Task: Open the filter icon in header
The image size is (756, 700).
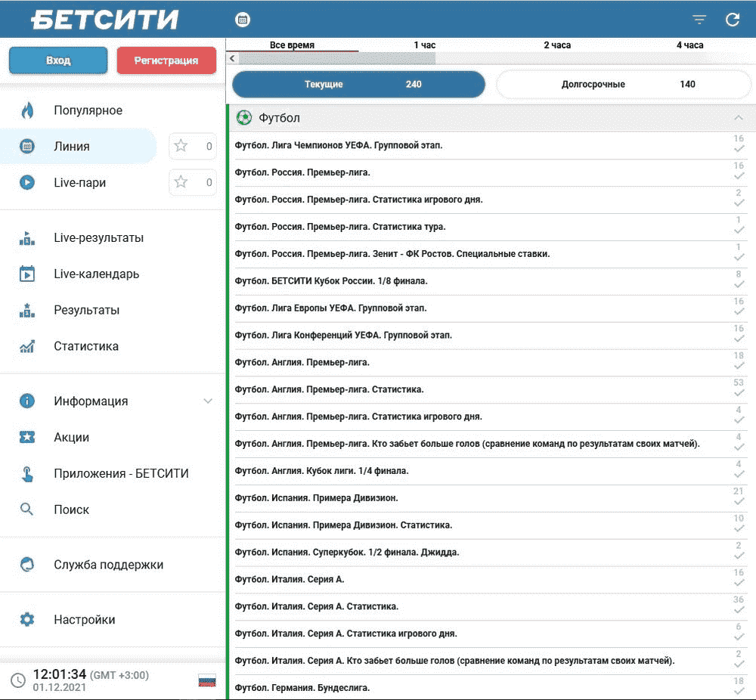Action: [699, 20]
